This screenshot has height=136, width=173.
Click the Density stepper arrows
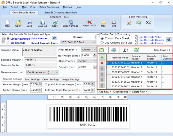click(95, 67)
